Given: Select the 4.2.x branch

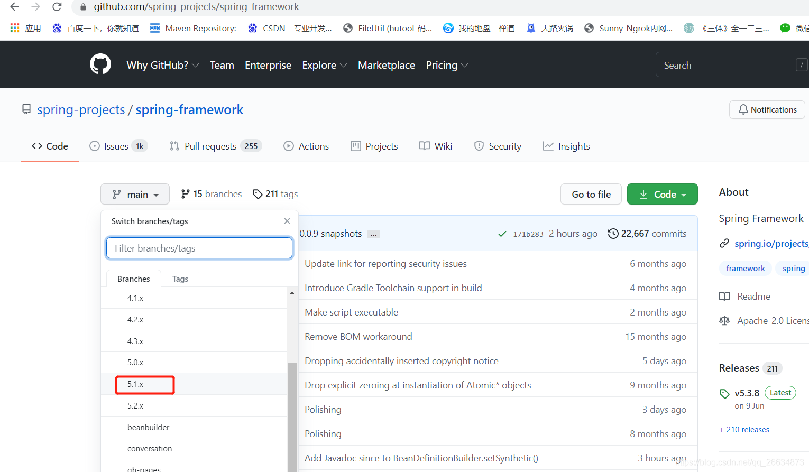Looking at the screenshot, I should (194, 320).
